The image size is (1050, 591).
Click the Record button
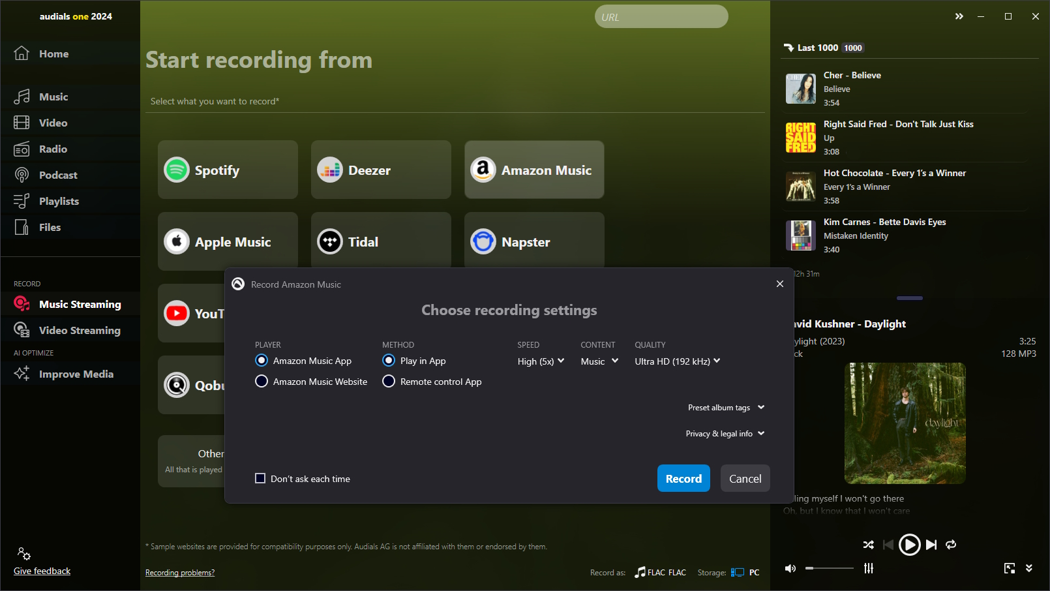tap(683, 478)
